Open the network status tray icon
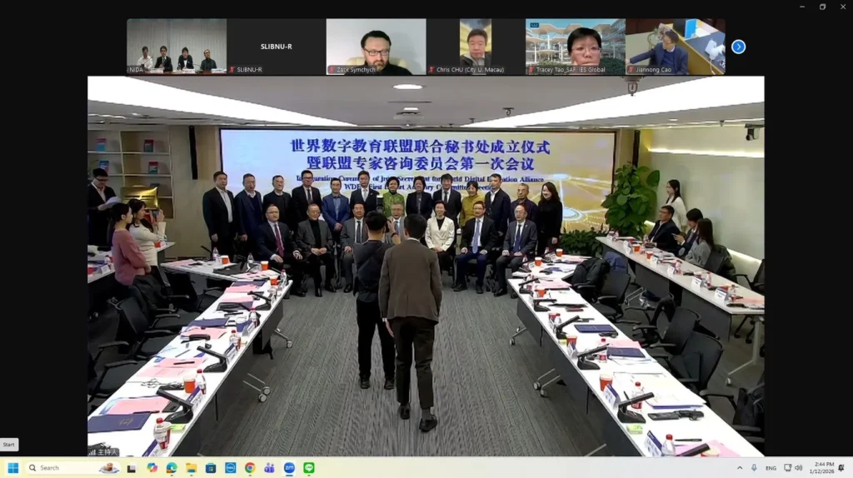The image size is (853, 478). [788, 468]
